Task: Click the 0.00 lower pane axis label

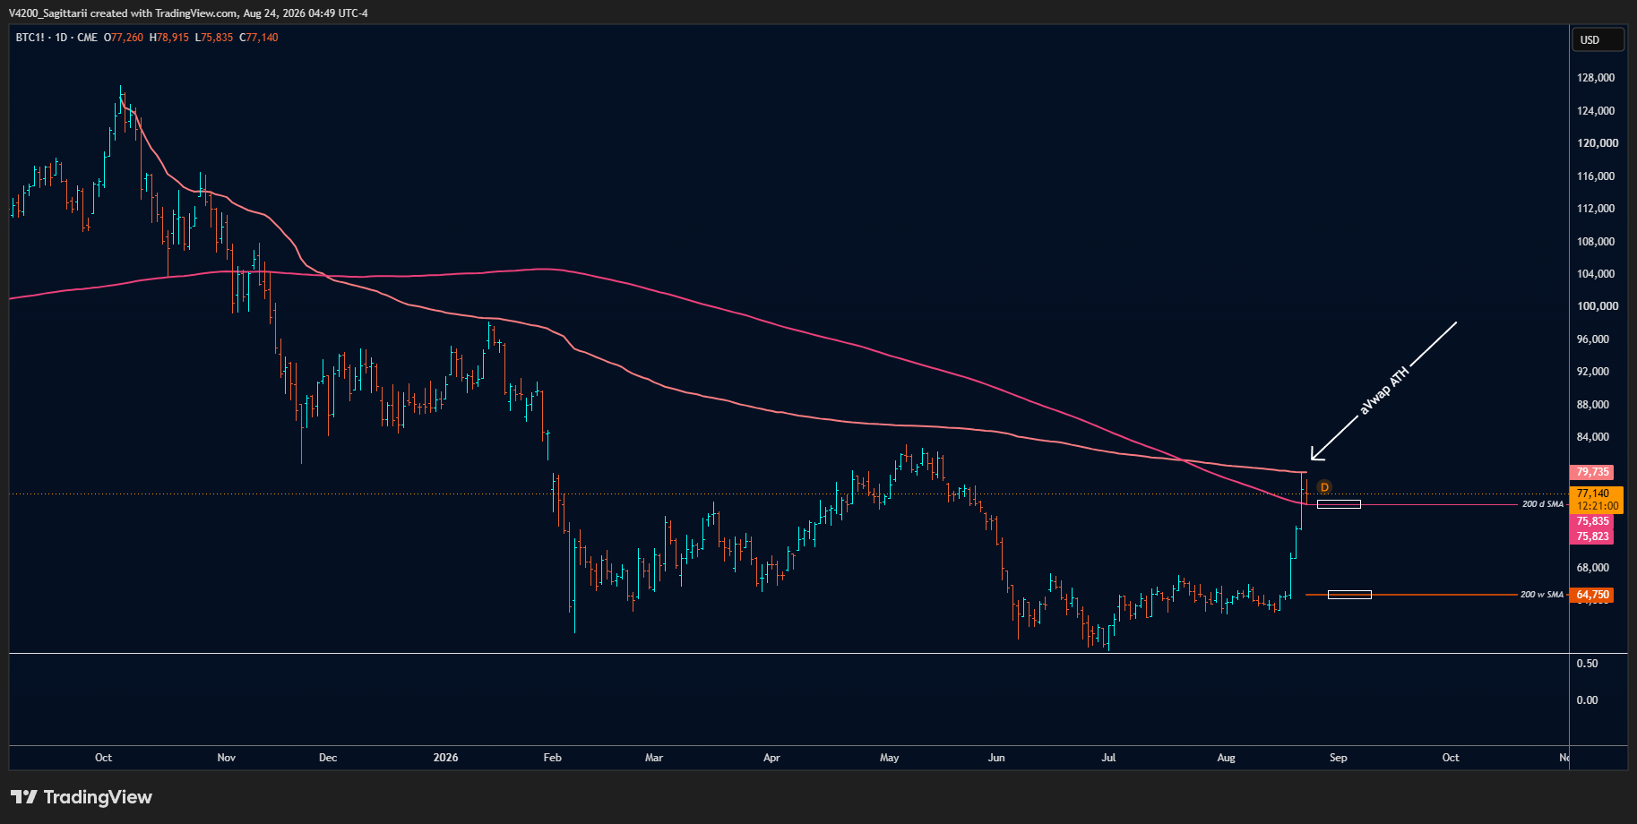Action: point(1587,700)
